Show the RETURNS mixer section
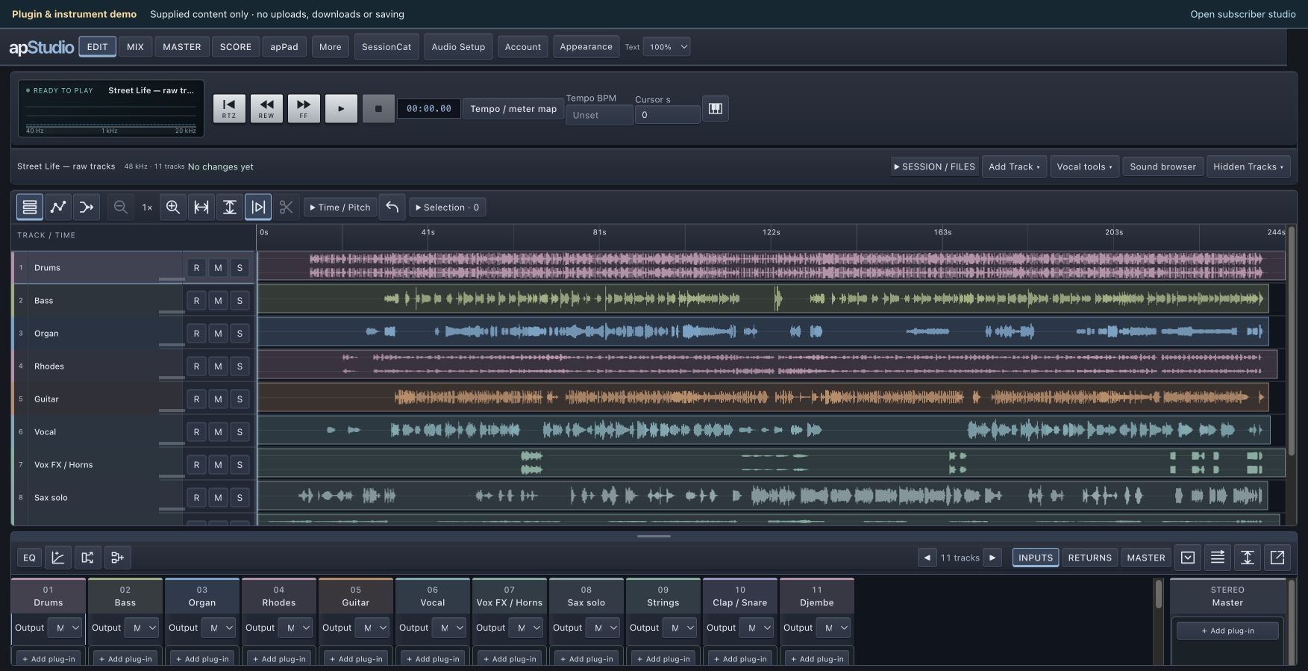 (1089, 557)
